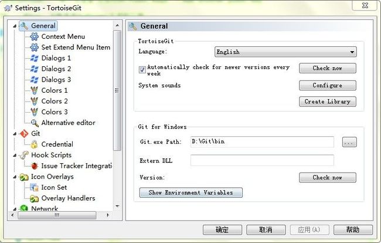Click the 帮助 (Help) button

(353, 230)
